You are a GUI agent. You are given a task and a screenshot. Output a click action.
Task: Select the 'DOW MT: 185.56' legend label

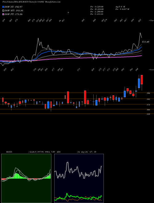14,10
